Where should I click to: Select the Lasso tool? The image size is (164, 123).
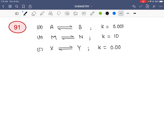[x=59, y=14]
